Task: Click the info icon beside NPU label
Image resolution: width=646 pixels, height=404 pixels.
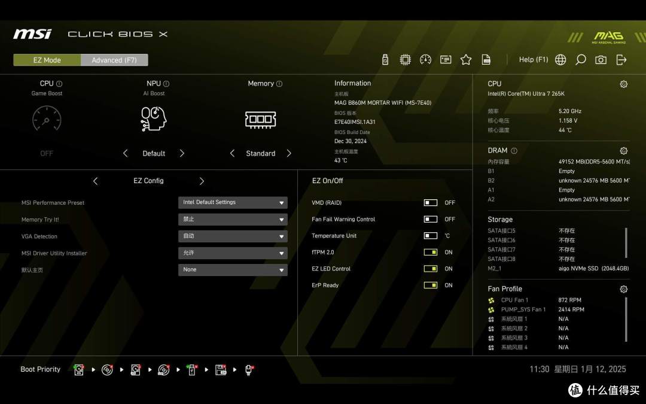Action: tap(166, 84)
